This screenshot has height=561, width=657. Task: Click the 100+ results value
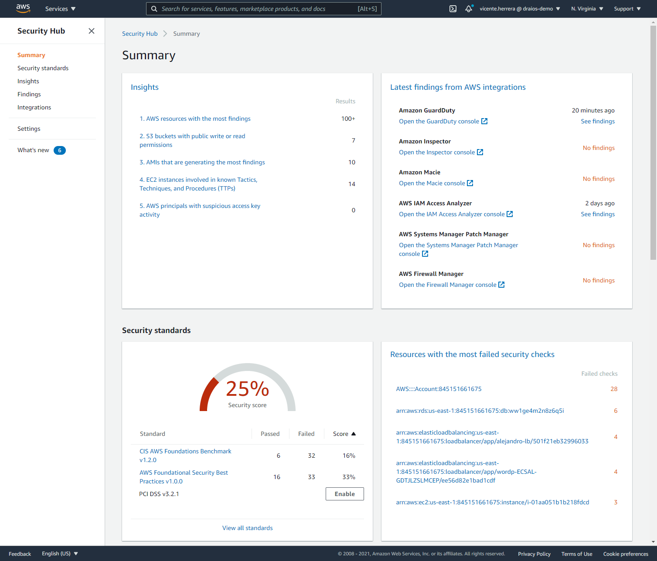(348, 119)
